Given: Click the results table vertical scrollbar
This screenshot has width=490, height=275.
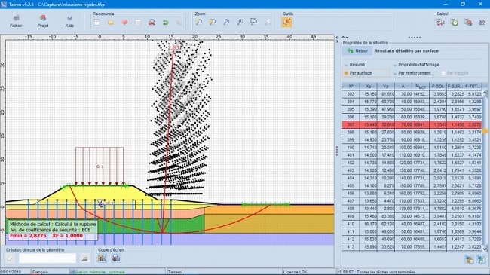Looking at the screenshot, I should pyautogui.click(x=485, y=170).
